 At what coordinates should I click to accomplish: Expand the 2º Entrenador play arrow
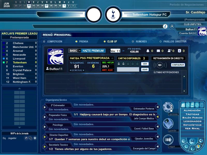tap(45, 107)
